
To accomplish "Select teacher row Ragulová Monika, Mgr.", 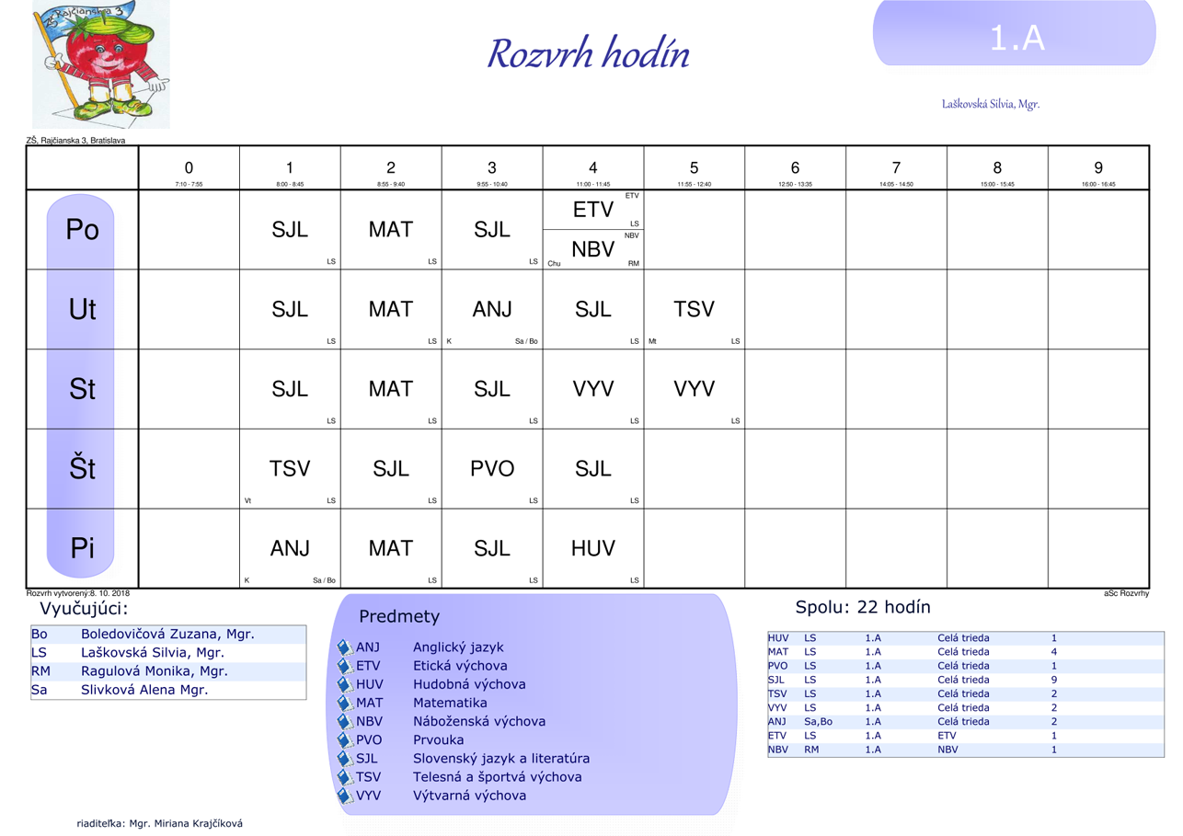I will tap(168, 671).
